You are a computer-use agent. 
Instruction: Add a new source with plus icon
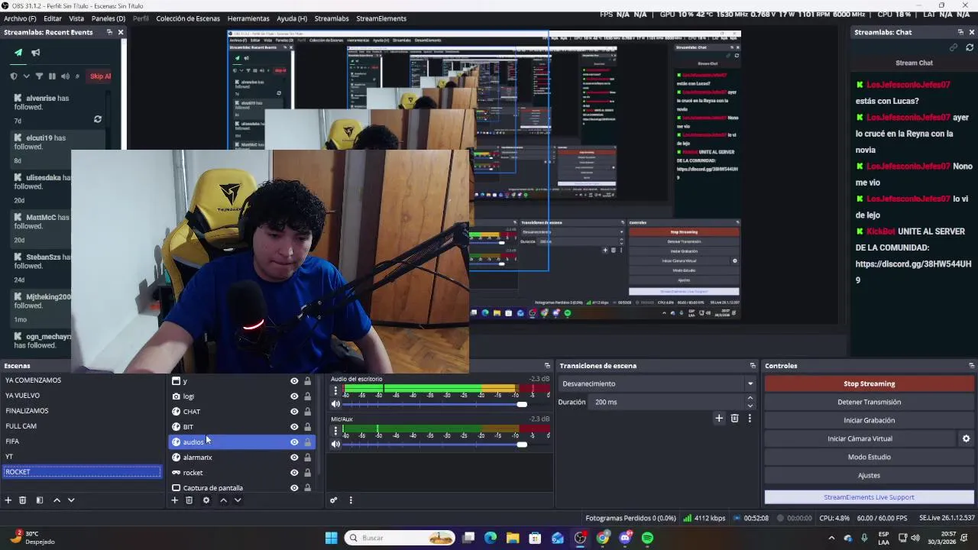point(174,500)
